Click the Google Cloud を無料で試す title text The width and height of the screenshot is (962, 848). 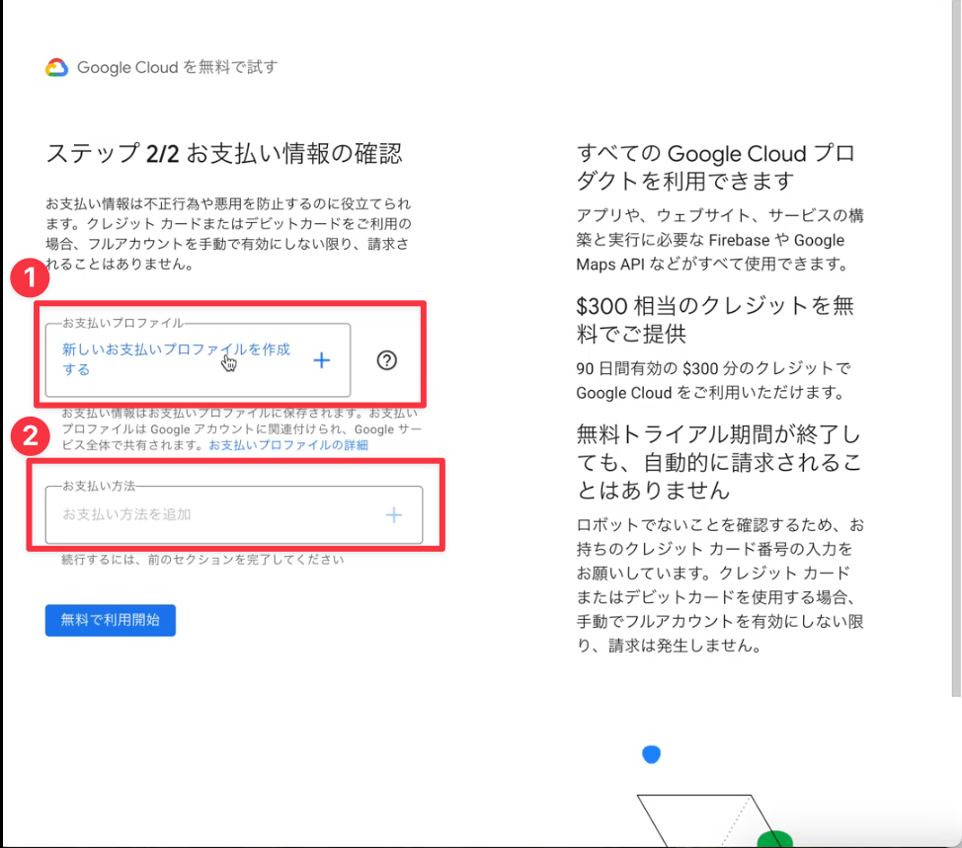178,67
